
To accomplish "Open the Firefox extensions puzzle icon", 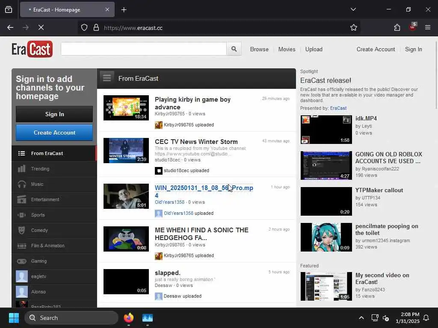I will point(397,27).
